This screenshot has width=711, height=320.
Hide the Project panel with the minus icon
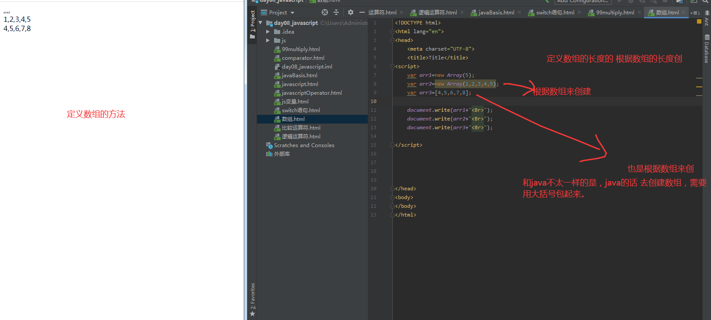[362, 13]
